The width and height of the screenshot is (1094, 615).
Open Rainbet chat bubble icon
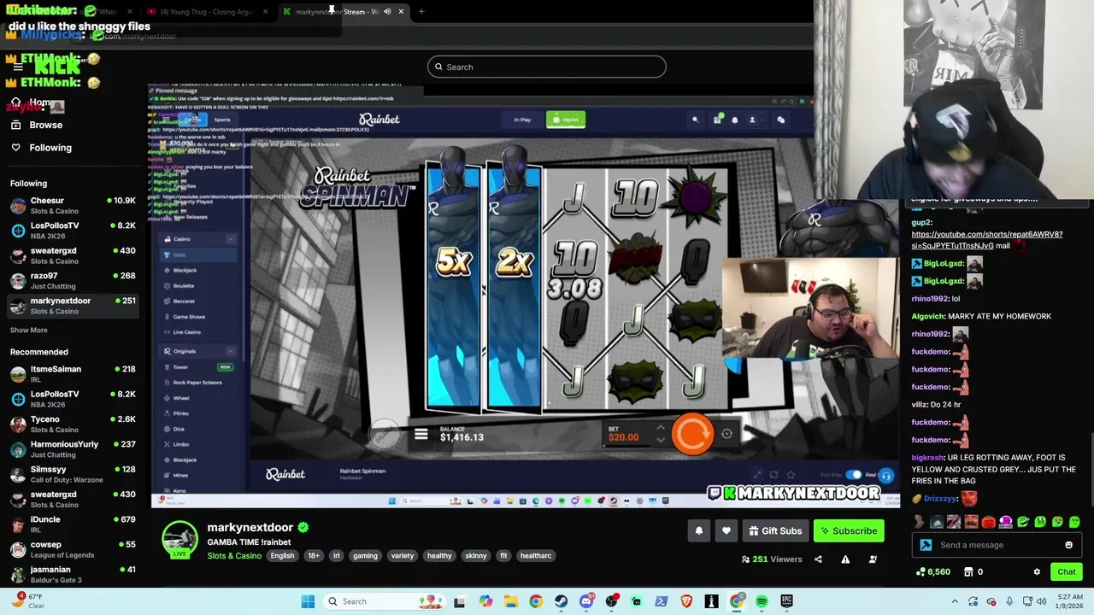click(780, 120)
